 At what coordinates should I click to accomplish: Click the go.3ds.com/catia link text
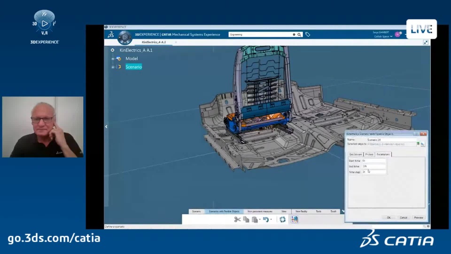pyautogui.click(x=54, y=238)
